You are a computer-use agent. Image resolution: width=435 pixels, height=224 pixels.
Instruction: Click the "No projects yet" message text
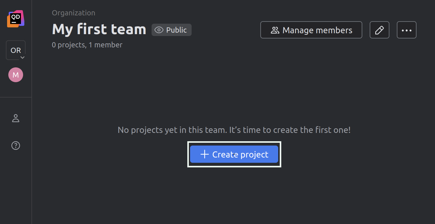point(234,130)
